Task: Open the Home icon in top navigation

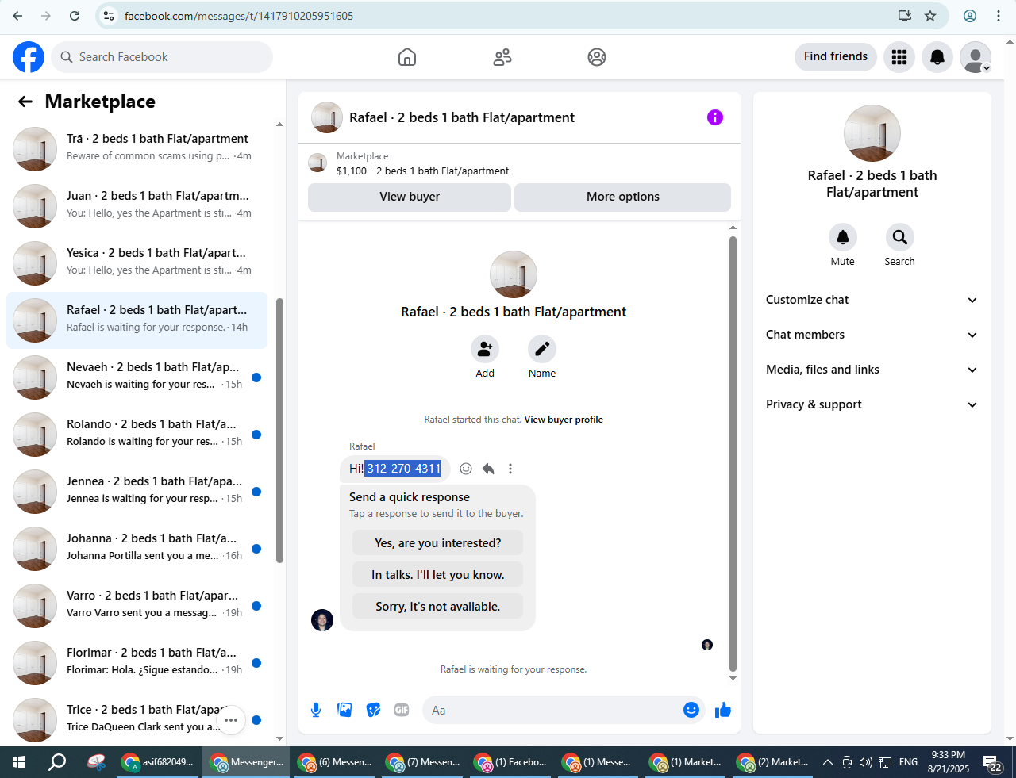Action: click(407, 57)
